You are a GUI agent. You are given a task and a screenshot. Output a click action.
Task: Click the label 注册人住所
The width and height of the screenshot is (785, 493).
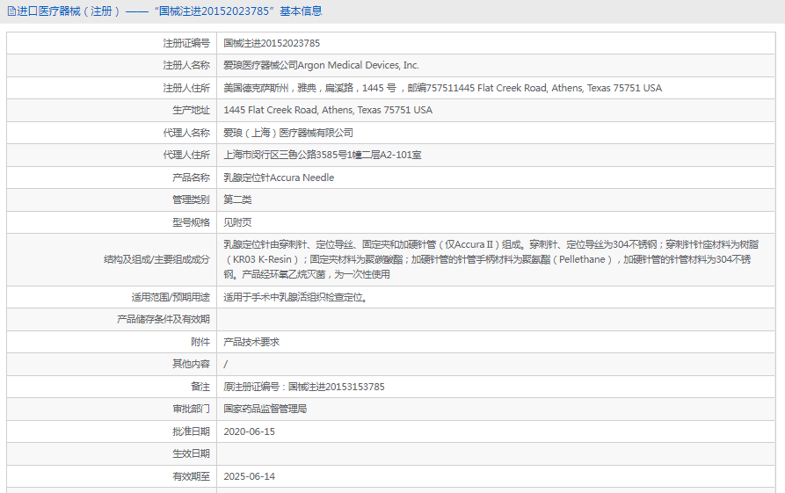(186, 88)
